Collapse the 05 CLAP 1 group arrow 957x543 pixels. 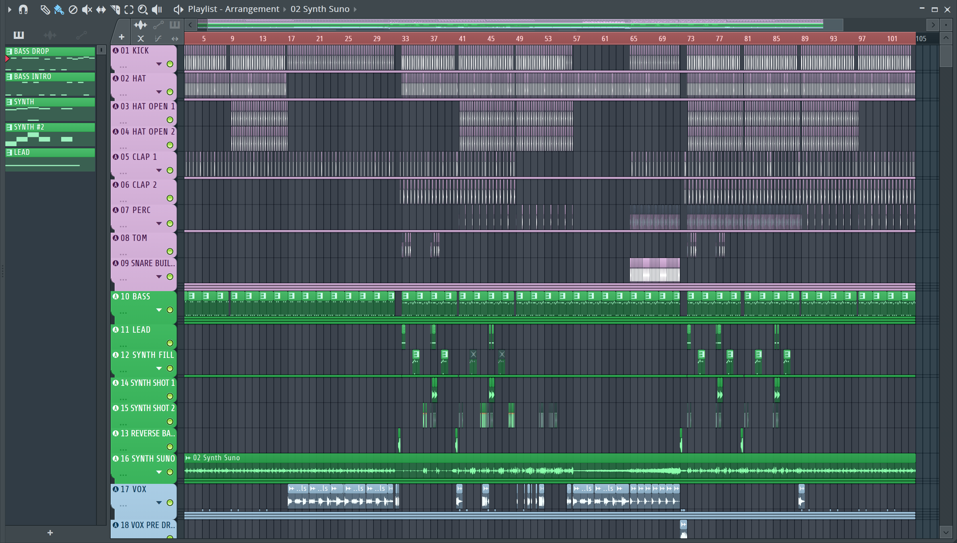pos(159,170)
